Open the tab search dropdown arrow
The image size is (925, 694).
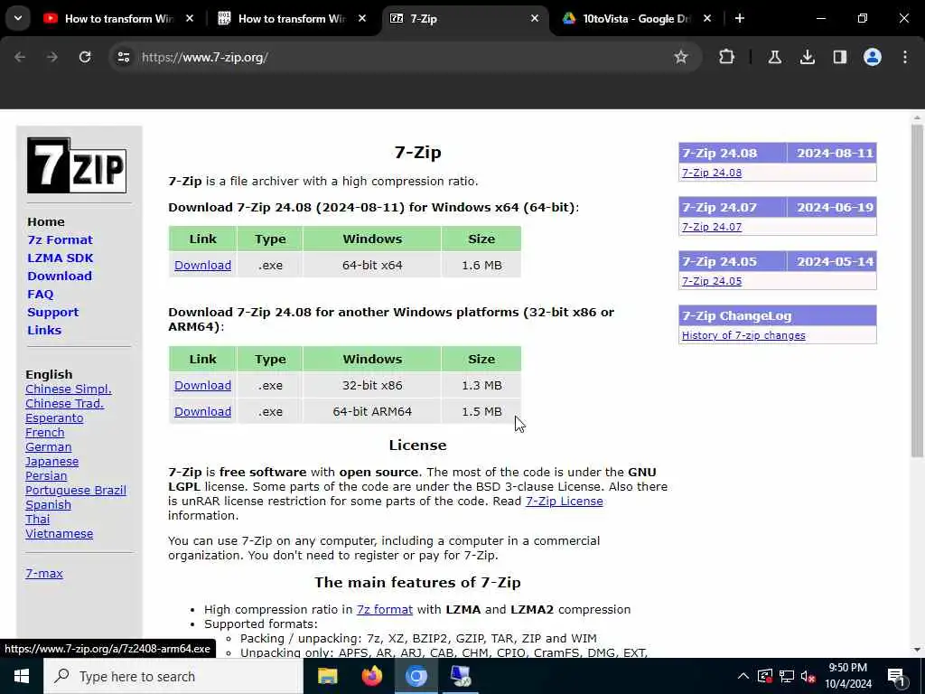click(x=18, y=18)
